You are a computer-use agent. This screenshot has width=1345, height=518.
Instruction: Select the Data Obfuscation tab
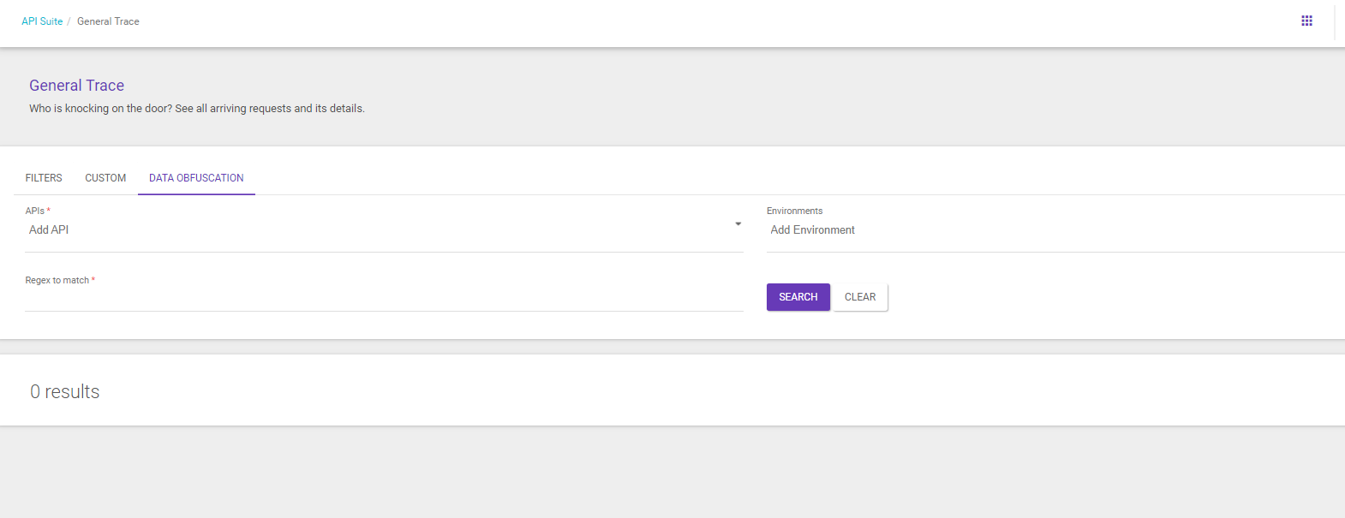point(196,178)
